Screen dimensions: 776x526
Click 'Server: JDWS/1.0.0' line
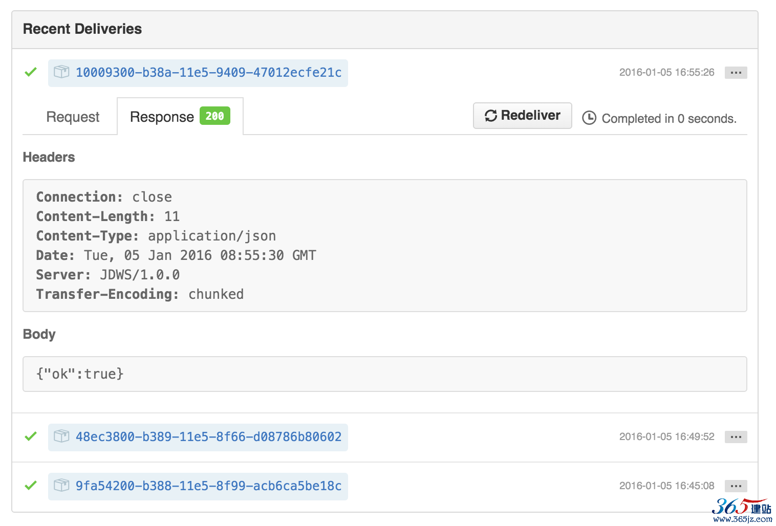108,275
